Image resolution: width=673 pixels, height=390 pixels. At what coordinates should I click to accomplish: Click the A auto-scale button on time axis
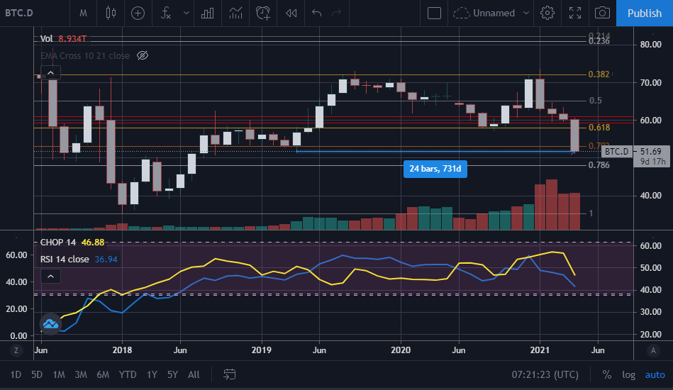(x=653, y=350)
